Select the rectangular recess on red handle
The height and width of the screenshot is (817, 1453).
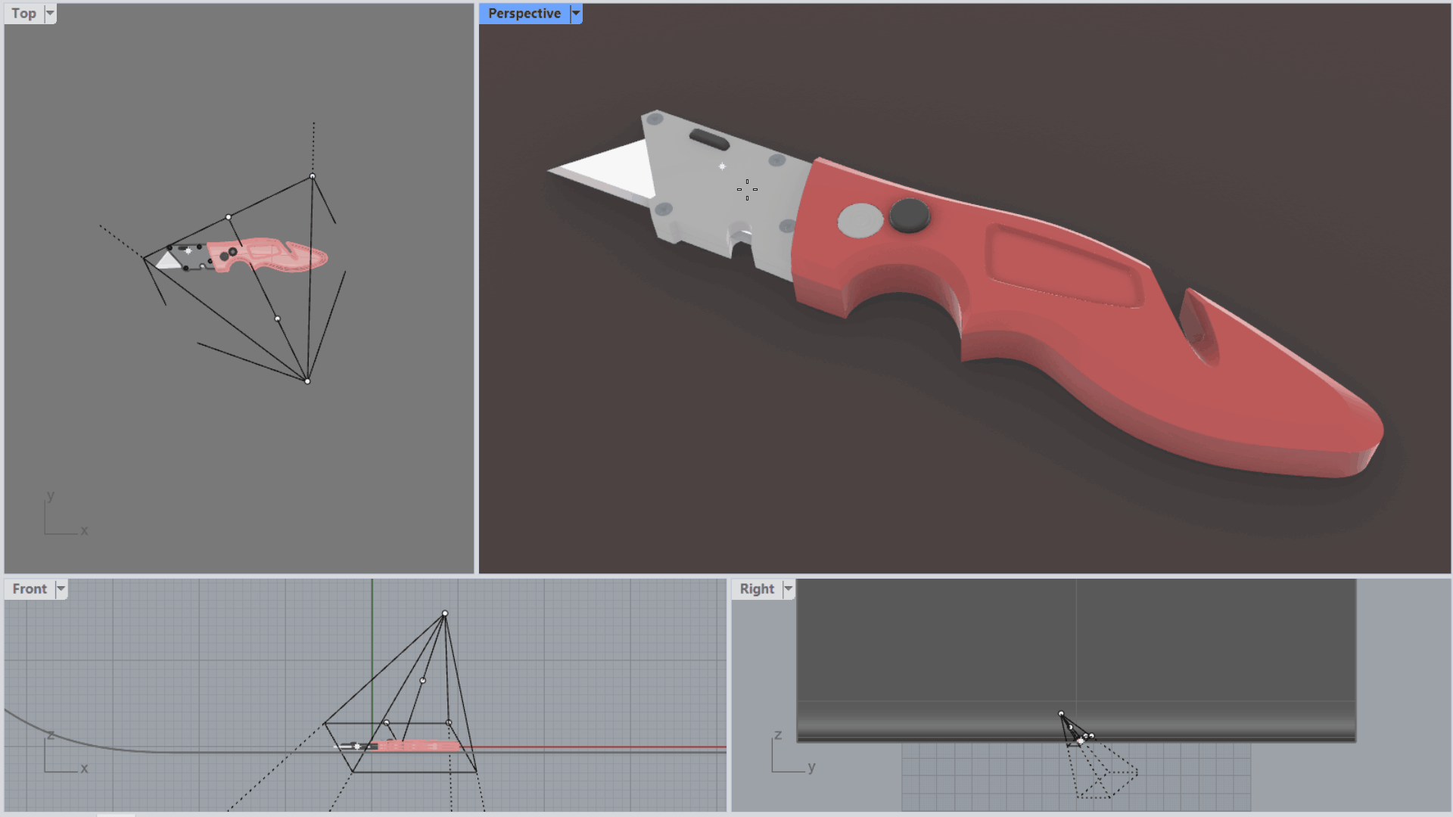click(1063, 266)
